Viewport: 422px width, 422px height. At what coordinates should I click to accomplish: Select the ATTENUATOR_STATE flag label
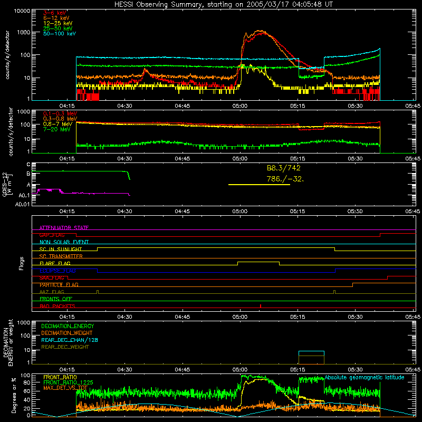pyautogui.click(x=64, y=228)
